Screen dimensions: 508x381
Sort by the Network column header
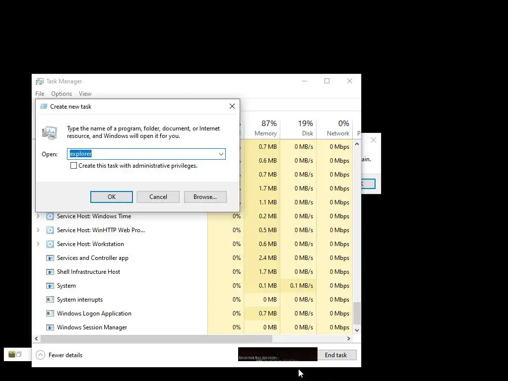point(335,128)
